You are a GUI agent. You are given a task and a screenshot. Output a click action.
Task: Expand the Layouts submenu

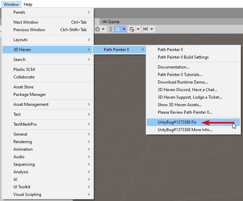48,40
